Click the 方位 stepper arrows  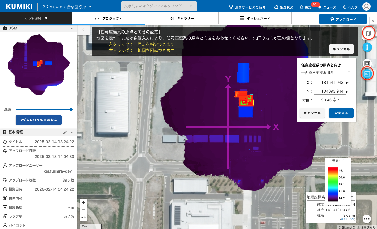point(334,100)
